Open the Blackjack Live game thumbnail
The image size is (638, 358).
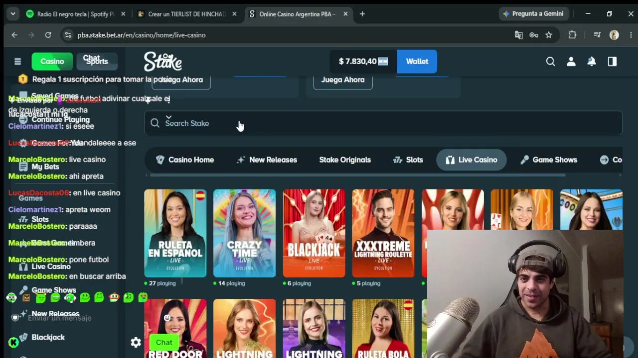314,233
